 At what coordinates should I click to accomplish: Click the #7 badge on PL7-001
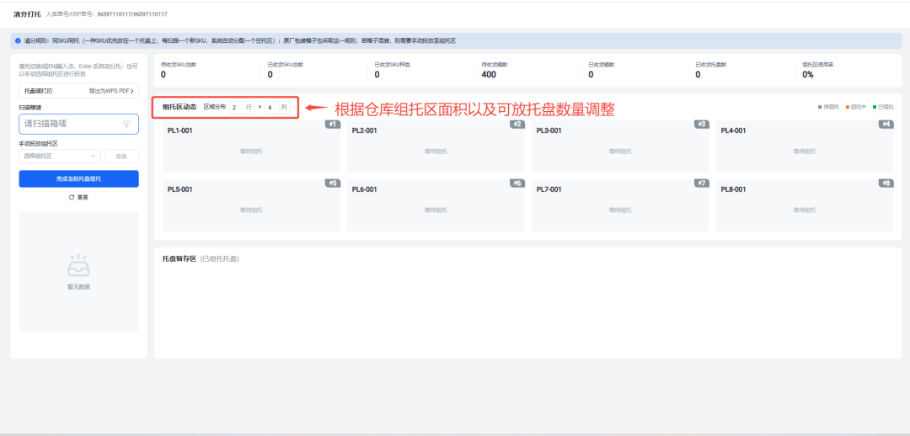point(702,183)
